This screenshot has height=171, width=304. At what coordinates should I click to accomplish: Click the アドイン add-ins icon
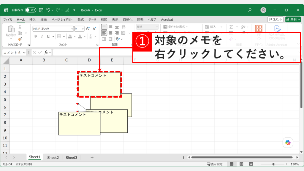click(259, 29)
